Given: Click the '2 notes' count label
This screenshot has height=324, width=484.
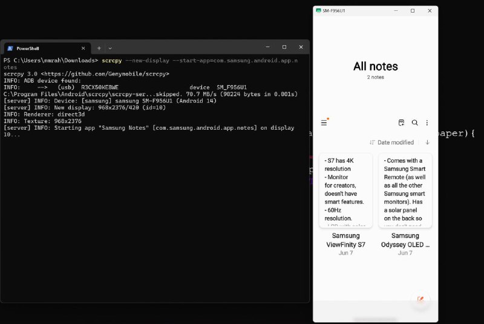Looking at the screenshot, I should (375, 77).
